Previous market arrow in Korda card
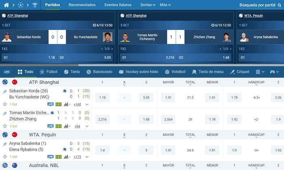This screenshot has width=284, height=170. click(x=102, y=49)
